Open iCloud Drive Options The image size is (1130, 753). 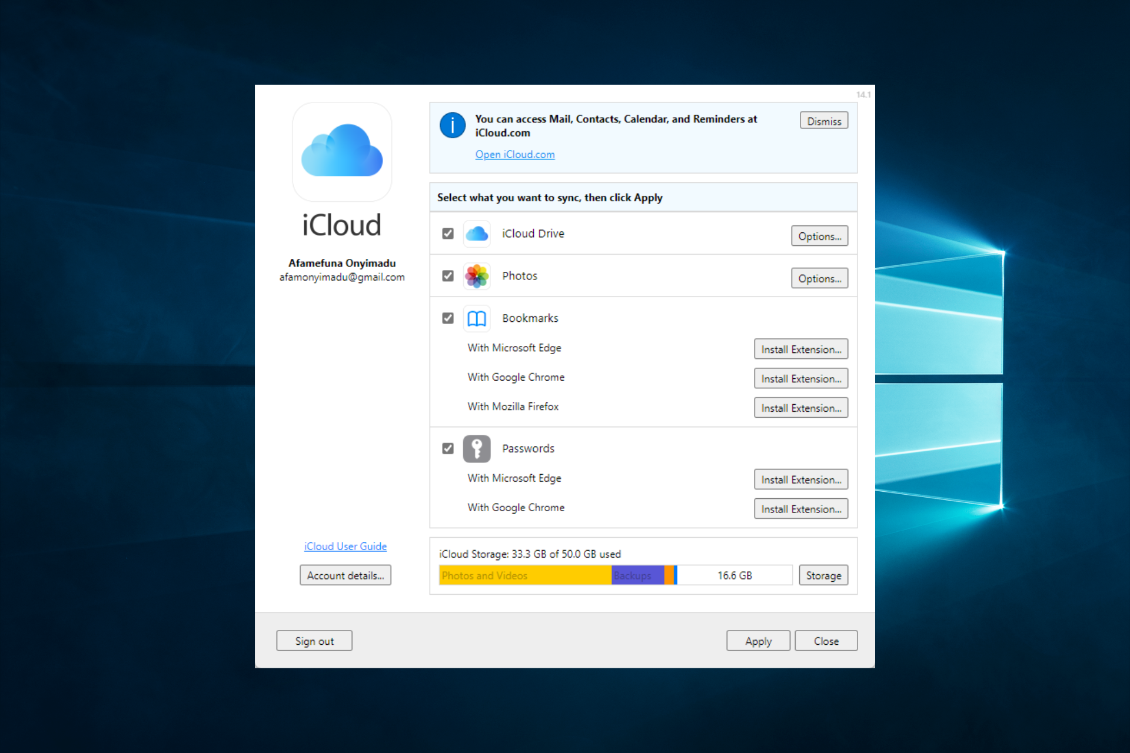click(x=819, y=236)
